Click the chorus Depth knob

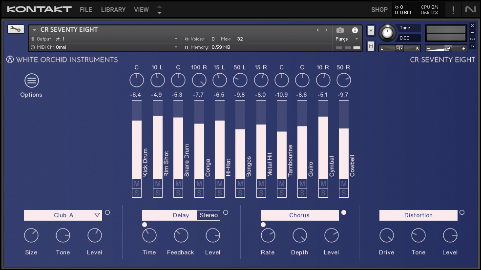(300, 235)
